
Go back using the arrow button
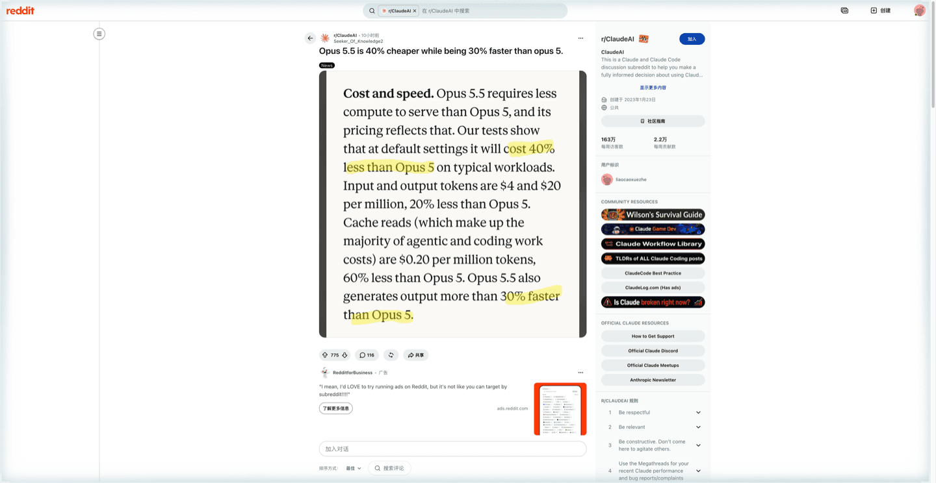[310, 38]
